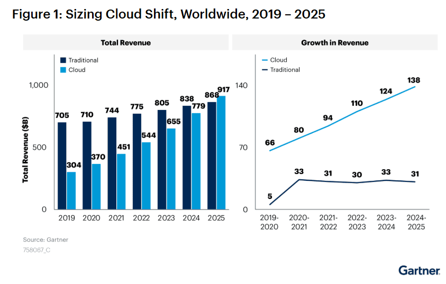Image resolution: width=446 pixels, height=284 pixels.
Task: Click the 2025 cloud revenue bar
Action: [221, 153]
